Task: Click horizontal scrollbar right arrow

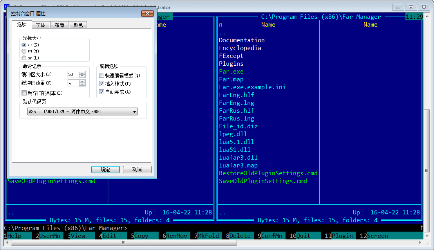Action: click(x=420, y=243)
